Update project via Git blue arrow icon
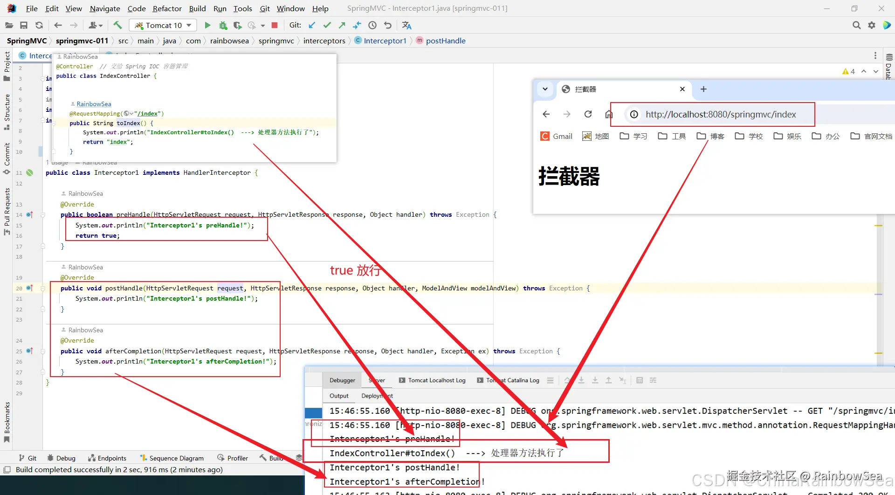895x495 pixels. (x=312, y=25)
